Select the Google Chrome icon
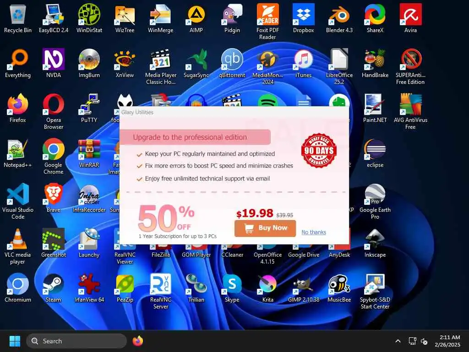469x352 pixels. pyautogui.click(x=54, y=156)
